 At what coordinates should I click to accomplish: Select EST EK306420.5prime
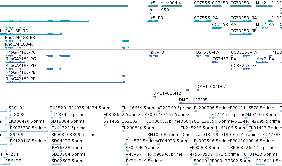coord(27,121)
